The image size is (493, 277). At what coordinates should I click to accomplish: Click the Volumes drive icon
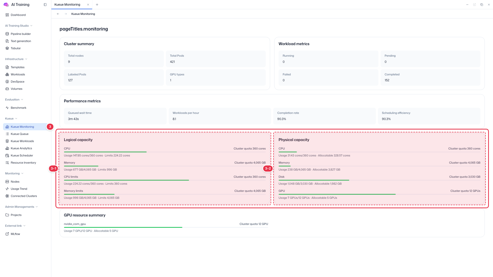tap(7, 89)
